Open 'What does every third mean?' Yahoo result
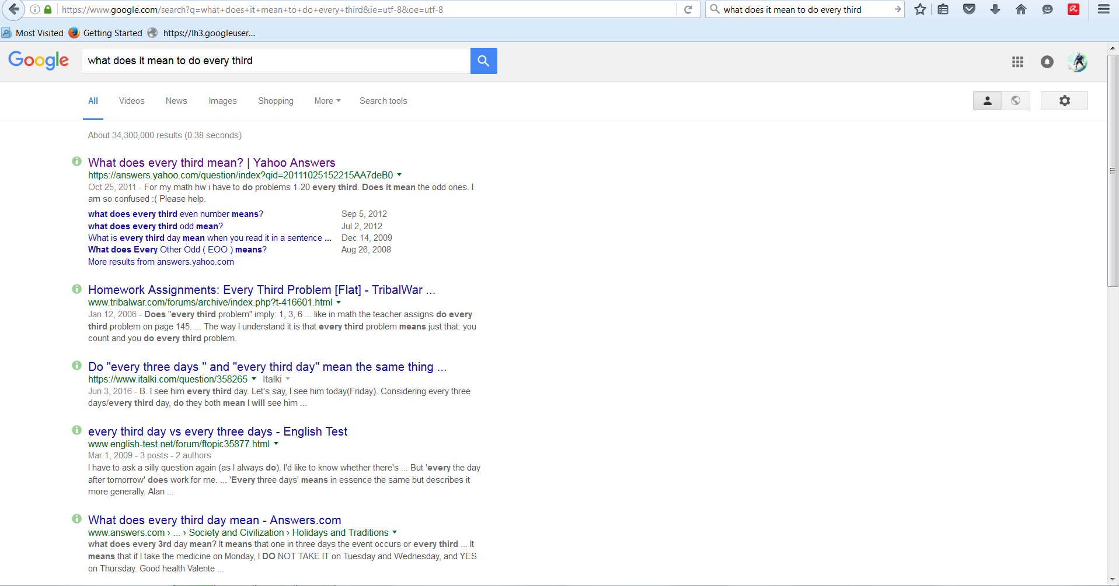This screenshot has width=1119, height=586. tap(211, 163)
